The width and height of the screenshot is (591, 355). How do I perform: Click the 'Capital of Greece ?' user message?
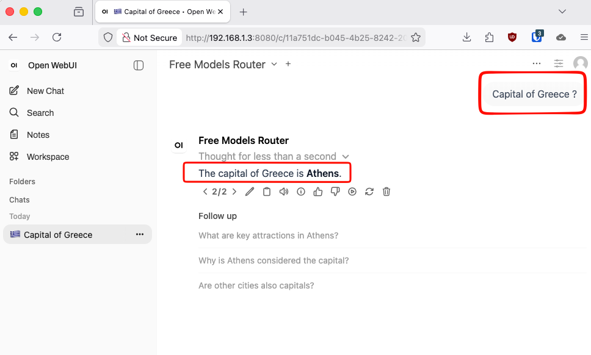[x=534, y=94]
